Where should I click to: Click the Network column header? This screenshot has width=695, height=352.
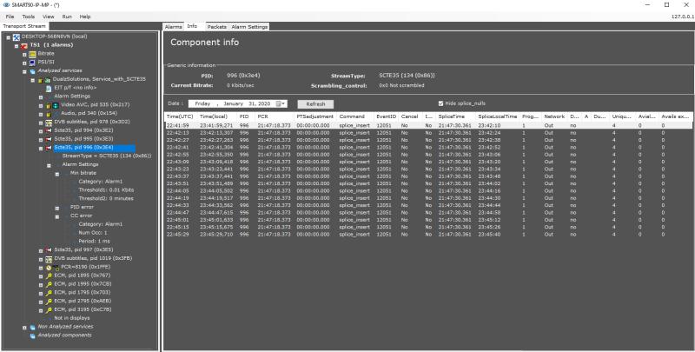tap(554, 116)
